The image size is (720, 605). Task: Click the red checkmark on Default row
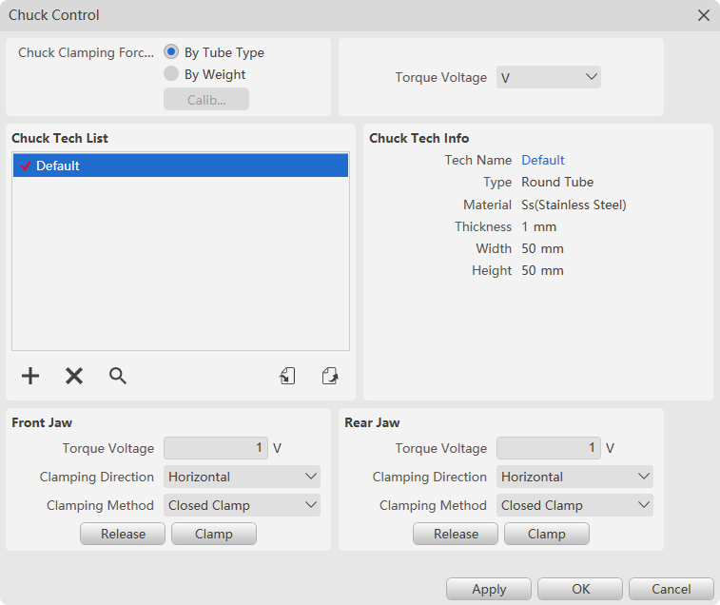point(26,166)
